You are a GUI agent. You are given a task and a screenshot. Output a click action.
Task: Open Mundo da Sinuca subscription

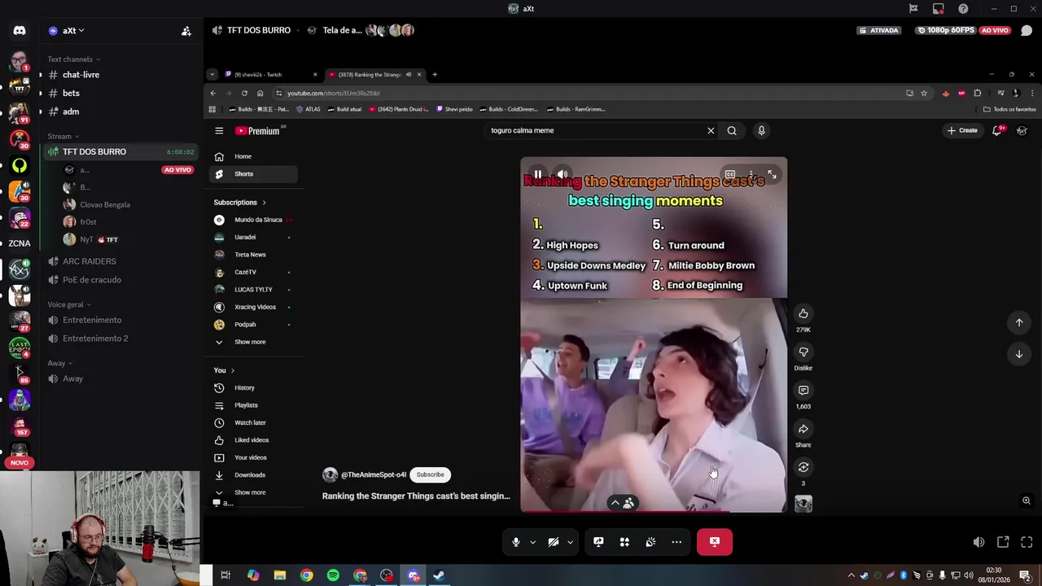pyautogui.click(x=254, y=220)
